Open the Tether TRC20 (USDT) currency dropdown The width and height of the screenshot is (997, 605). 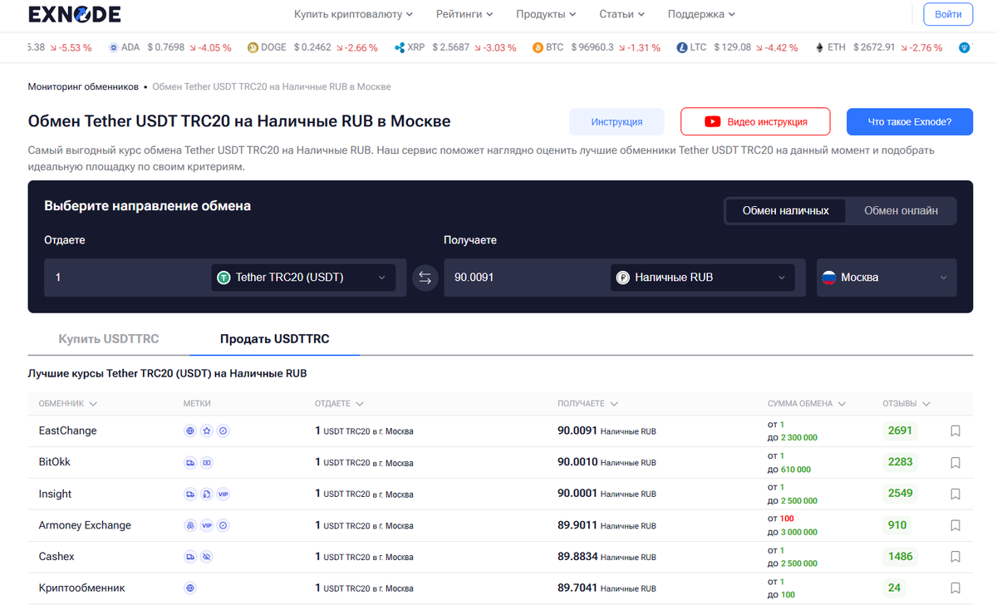click(x=303, y=277)
